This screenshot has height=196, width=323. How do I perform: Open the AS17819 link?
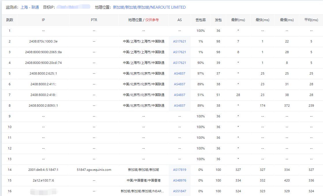pos(179,170)
